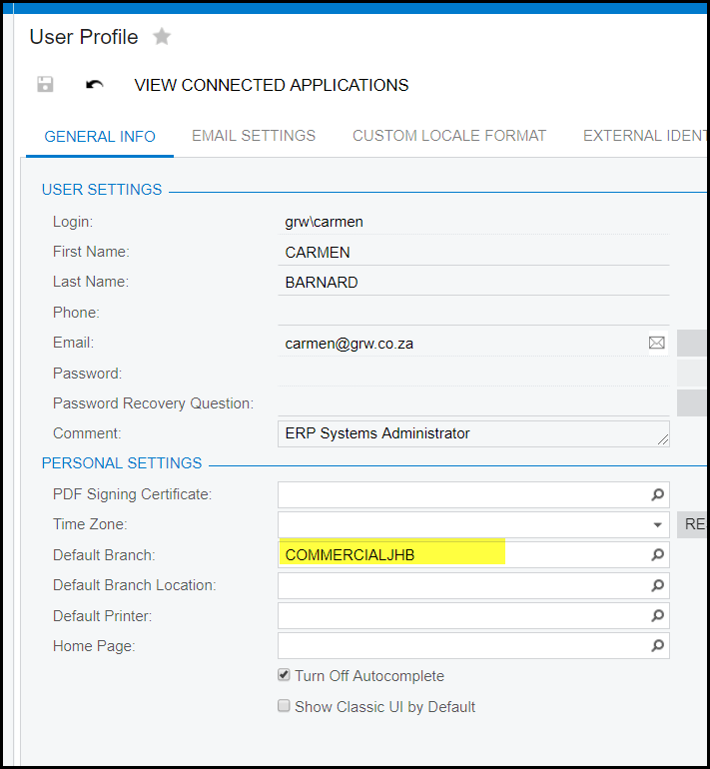Open Default Branch lookup magnifier
The height and width of the screenshot is (769, 710).
[657, 555]
